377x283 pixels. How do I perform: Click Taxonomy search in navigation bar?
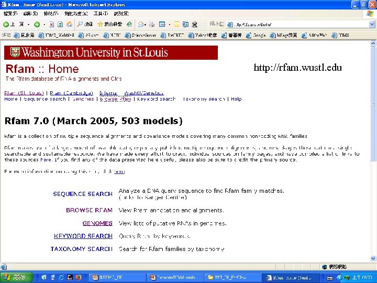click(204, 99)
